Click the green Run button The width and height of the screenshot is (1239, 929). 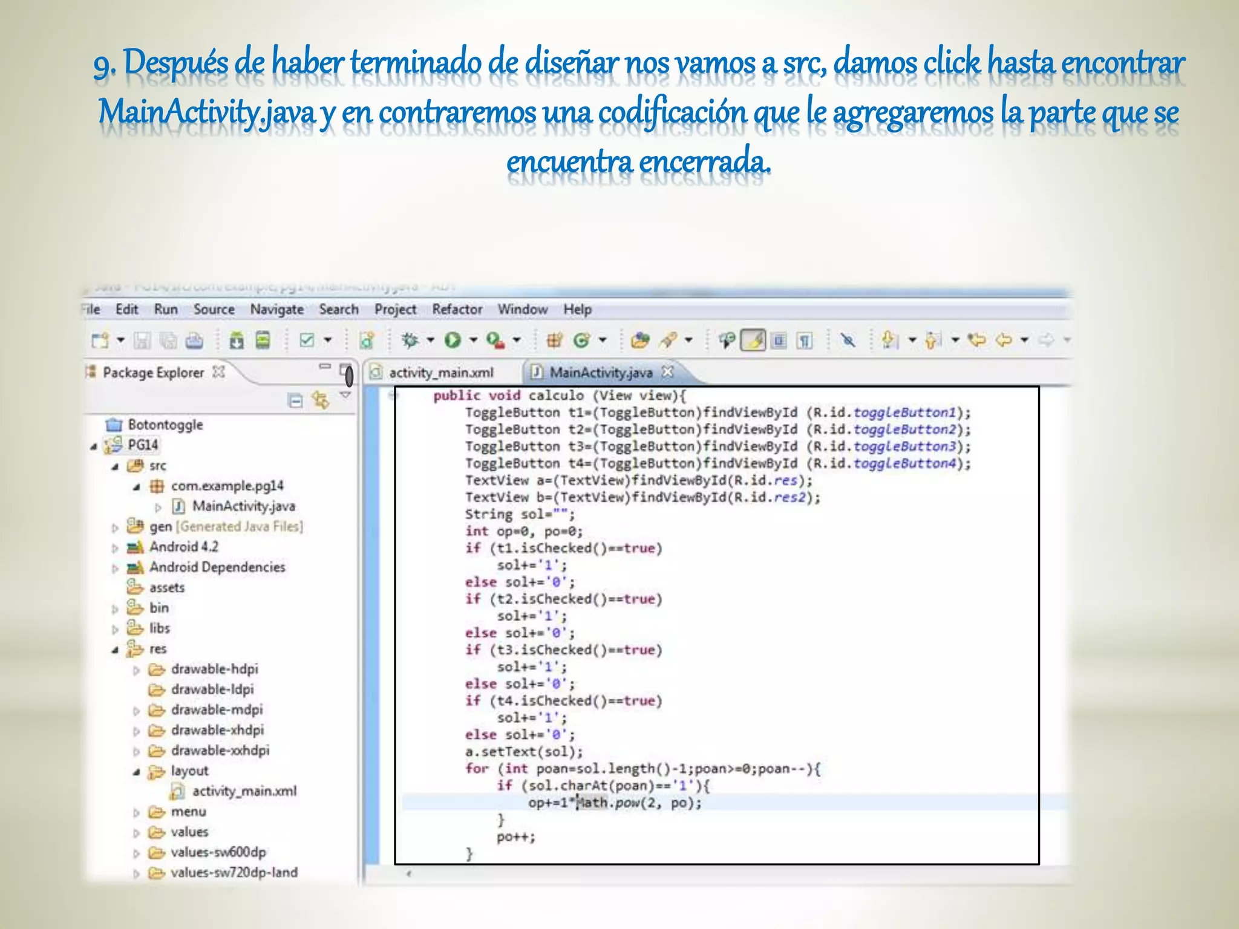pos(453,341)
